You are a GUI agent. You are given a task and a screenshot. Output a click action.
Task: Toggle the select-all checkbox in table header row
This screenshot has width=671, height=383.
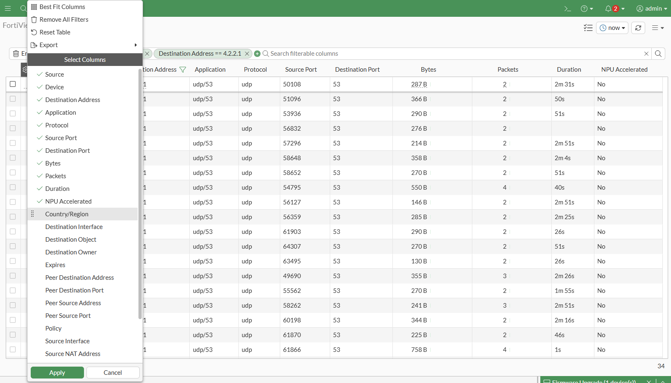click(x=13, y=84)
